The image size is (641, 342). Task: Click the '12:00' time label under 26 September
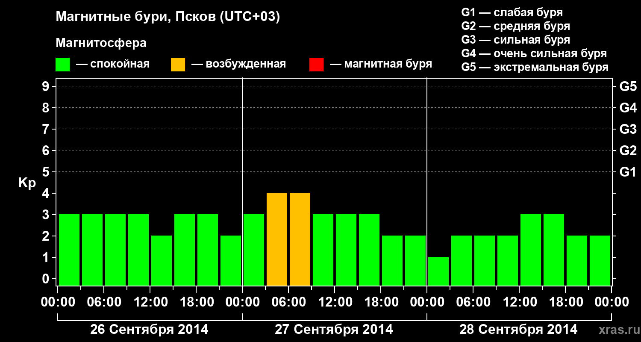click(150, 302)
